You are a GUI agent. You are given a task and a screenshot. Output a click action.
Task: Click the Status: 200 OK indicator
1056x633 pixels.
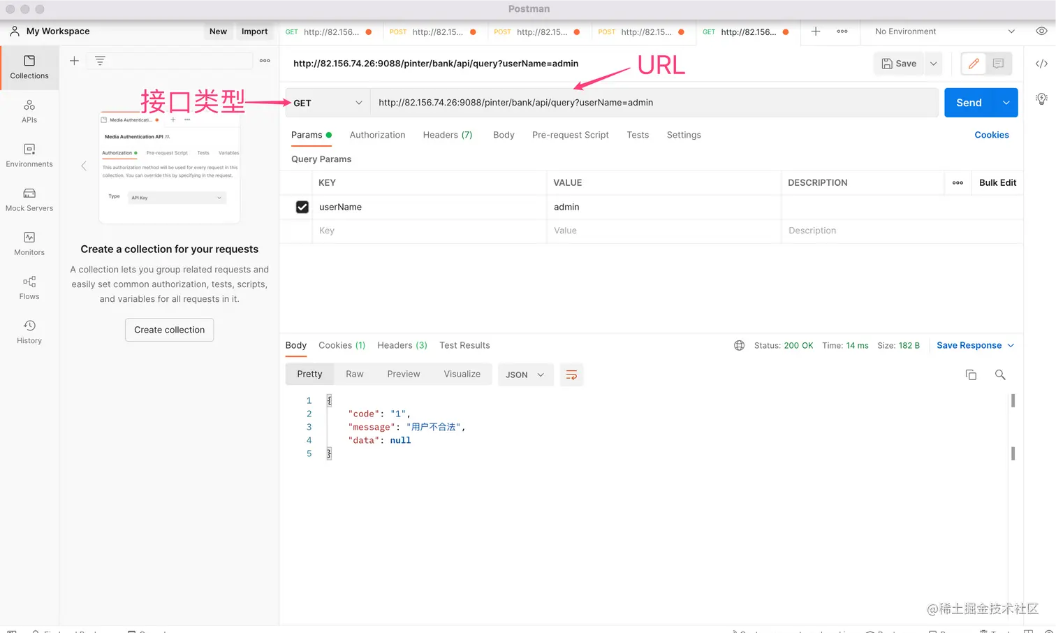point(784,346)
